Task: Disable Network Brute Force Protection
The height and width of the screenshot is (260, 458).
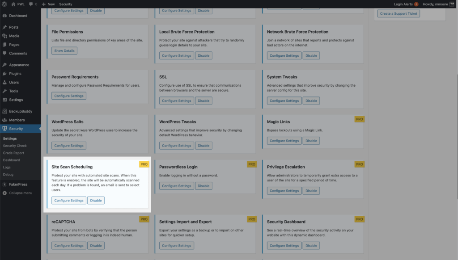Action: point(311,55)
